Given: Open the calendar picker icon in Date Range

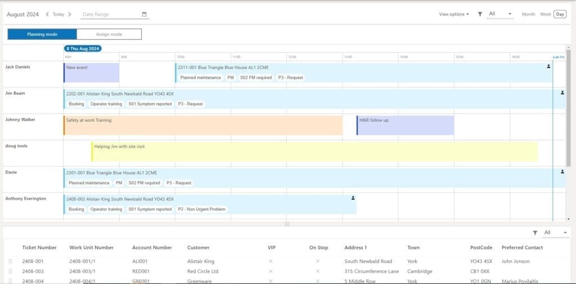Looking at the screenshot, I should pos(145,14).
